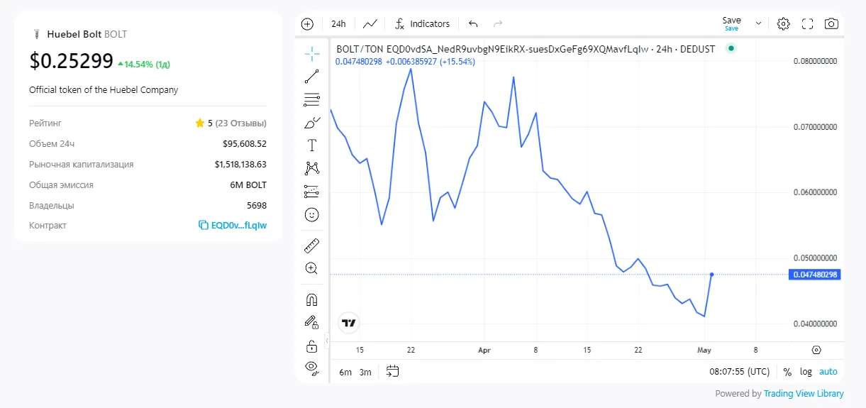This screenshot has width=866, height=408.
Task: Open the Trading View Library link
Action: tap(804, 393)
